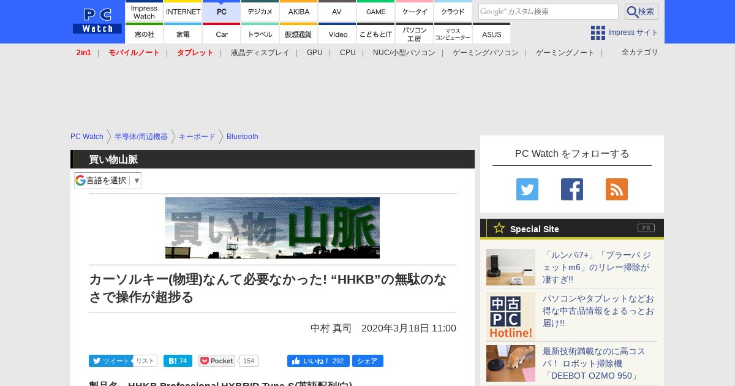This screenshot has width=735, height=386.
Task: Go to the 2in1 category
Action: coord(84,53)
